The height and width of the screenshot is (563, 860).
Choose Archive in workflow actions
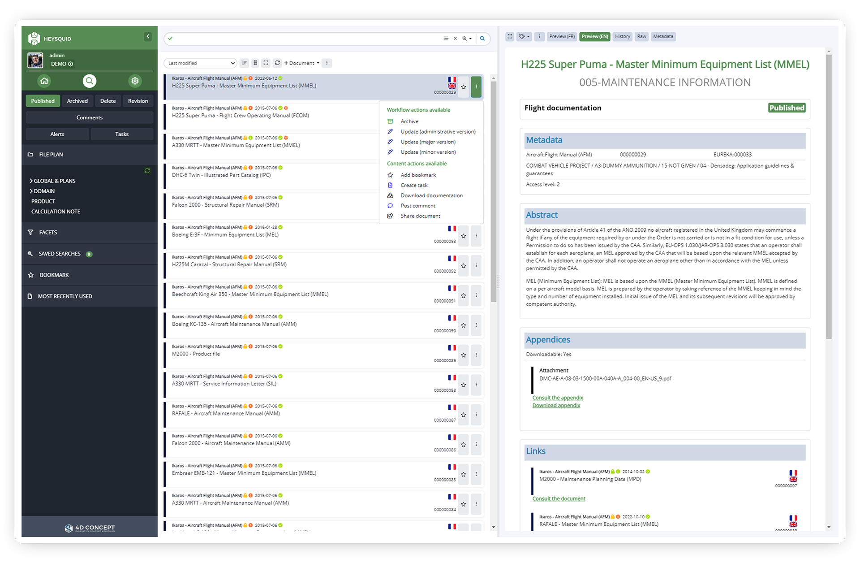[x=409, y=121]
